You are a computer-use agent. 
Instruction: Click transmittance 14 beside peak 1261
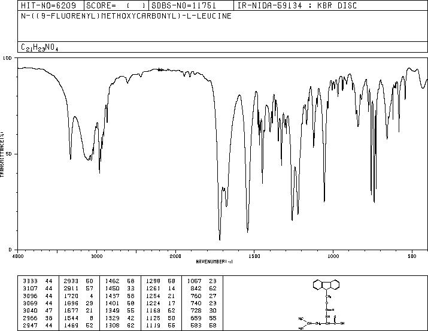pos(172,289)
